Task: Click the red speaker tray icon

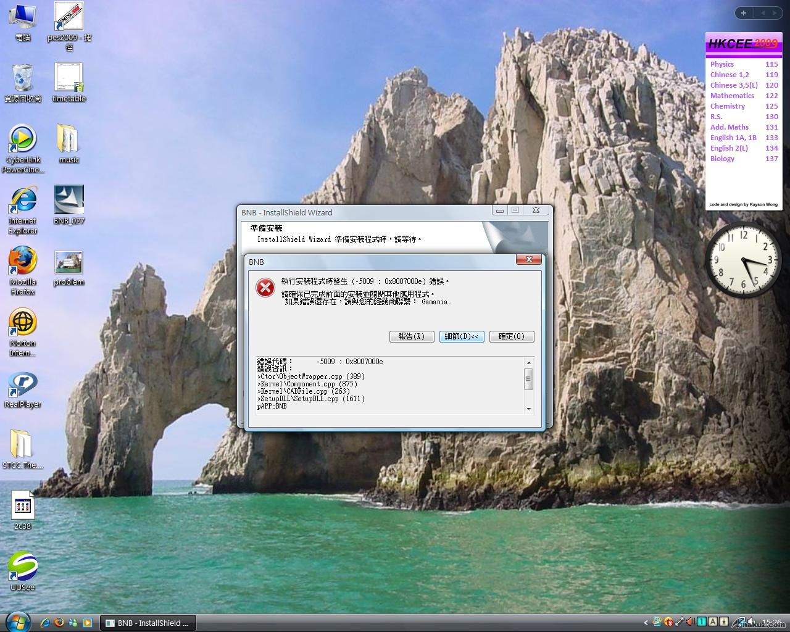Action: click(690, 622)
